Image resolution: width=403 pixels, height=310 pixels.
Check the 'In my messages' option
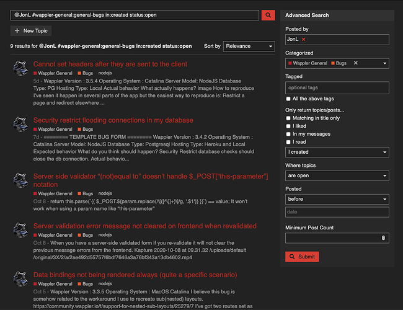(288, 134)
